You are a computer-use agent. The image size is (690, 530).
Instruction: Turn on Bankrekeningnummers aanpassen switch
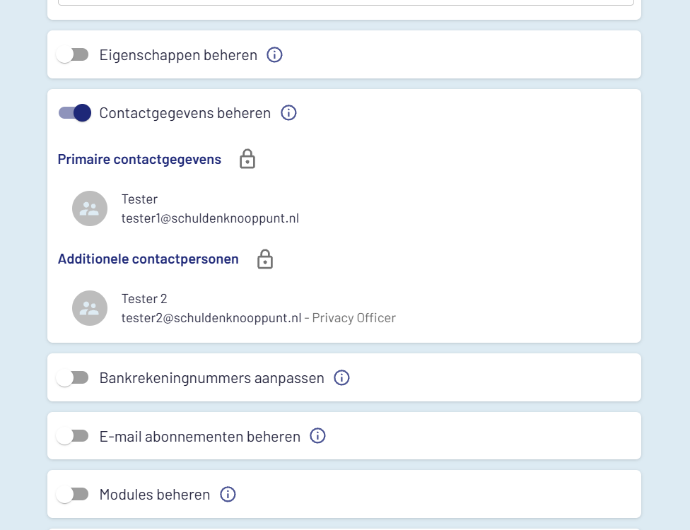[73, 378]
